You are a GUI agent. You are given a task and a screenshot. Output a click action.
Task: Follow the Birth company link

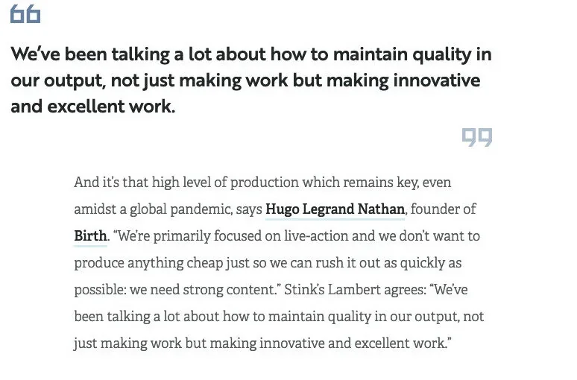click(x=90, y=236)
